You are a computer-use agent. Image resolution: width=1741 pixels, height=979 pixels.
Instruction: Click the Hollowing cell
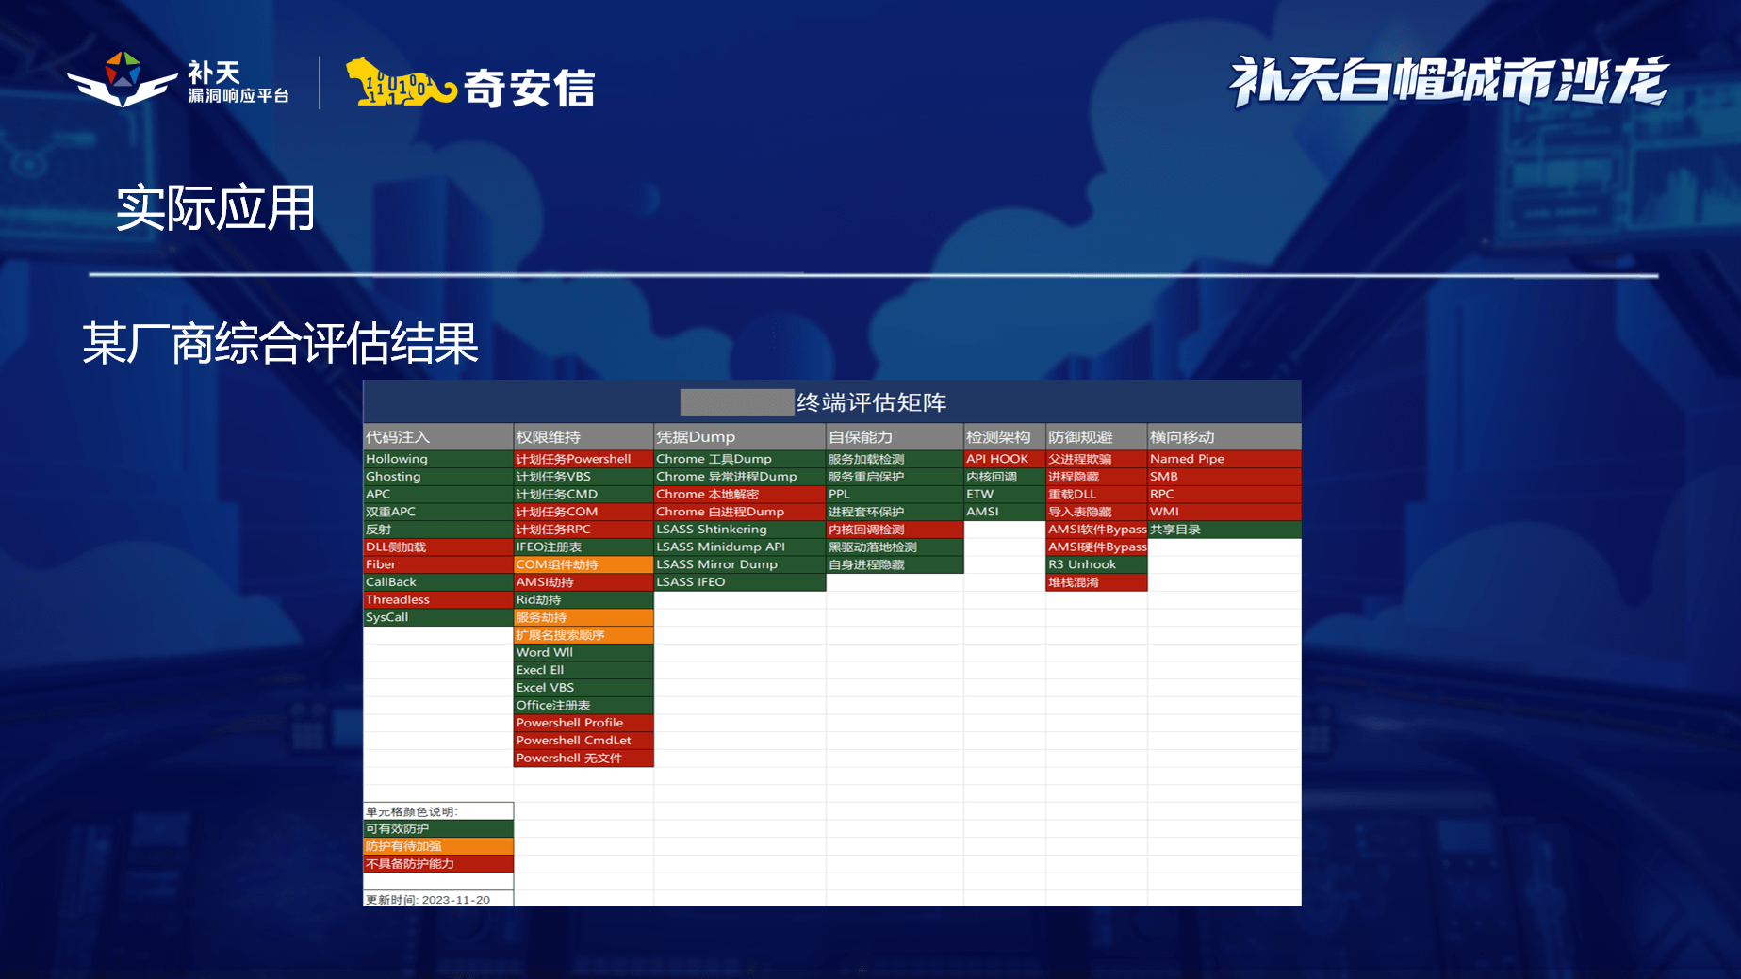438,459
